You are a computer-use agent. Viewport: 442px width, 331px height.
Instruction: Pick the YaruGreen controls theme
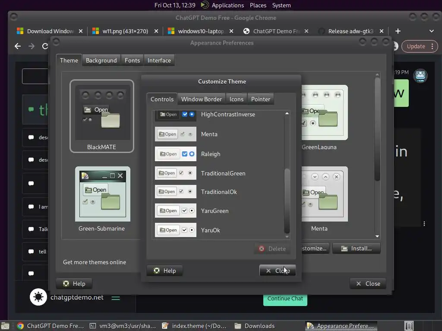[x=219, y=211]
